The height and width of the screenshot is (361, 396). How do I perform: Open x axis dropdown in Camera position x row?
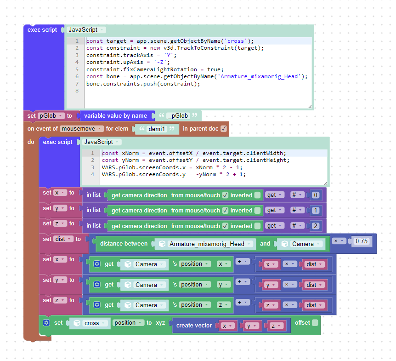[x=224, y=264]
